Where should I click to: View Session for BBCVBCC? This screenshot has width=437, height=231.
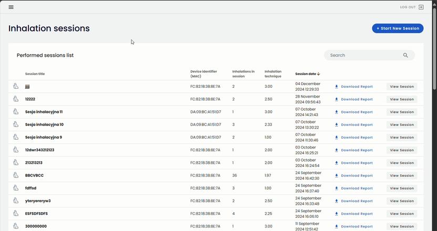[402, 176]
